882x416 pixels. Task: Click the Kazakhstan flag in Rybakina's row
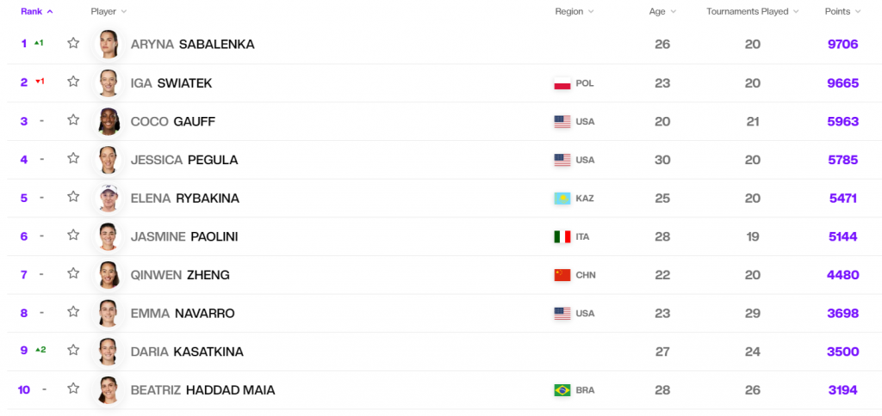coord(562,199)
